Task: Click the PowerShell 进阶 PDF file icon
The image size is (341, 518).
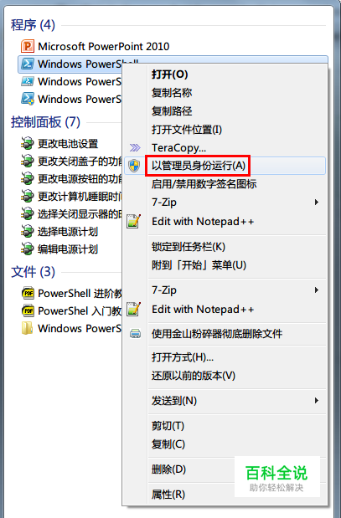Action: coord(28,293)
